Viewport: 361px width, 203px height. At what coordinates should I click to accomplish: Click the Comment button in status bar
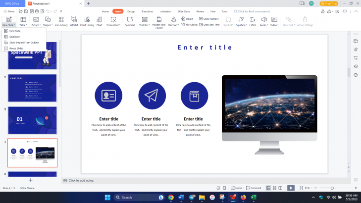click(x=254, y=188)
